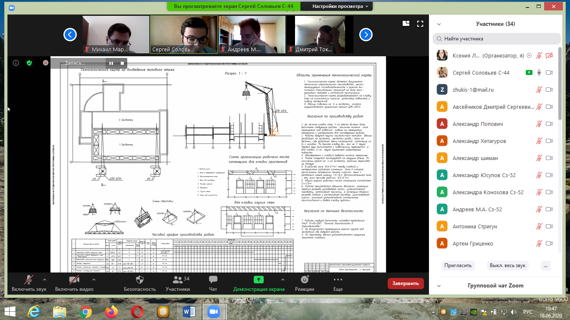Click recording indicator beside Ксения Л...
The height and width of the screenshot is (320, 570).
click(530, 55)
